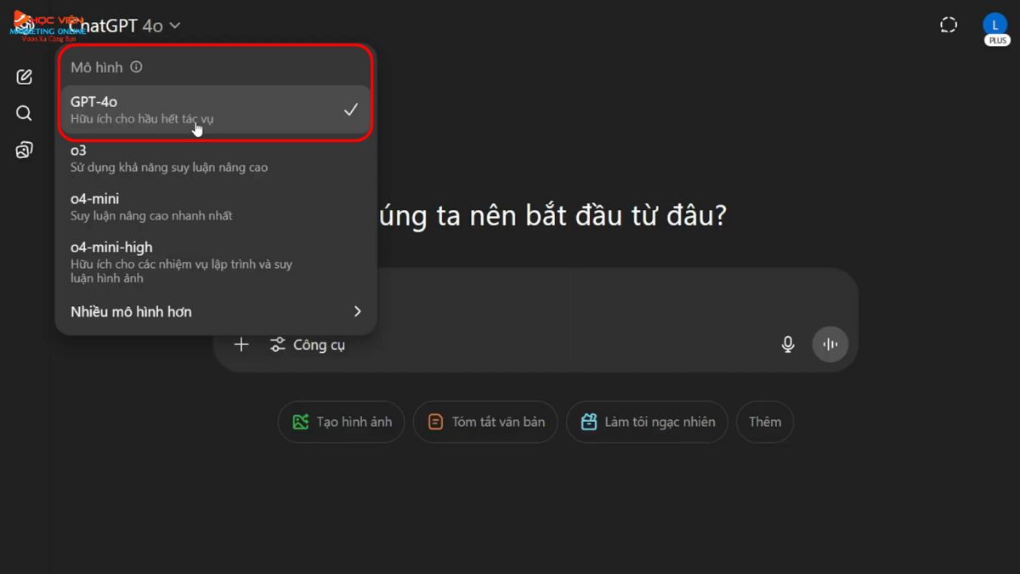Click the tools sliders icon beside Công cụ

277,344
